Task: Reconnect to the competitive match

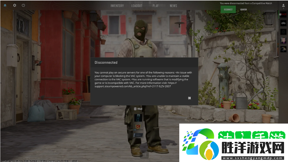Action: pos(228,10)
